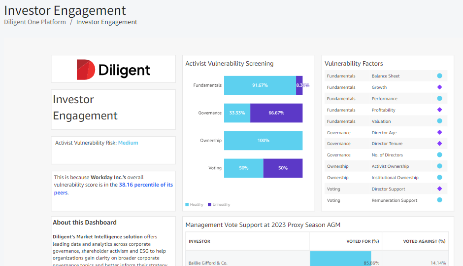463x266 pixels.
Task: Open Diligent One Platform breadcrumb link
Action: (35, 22)
